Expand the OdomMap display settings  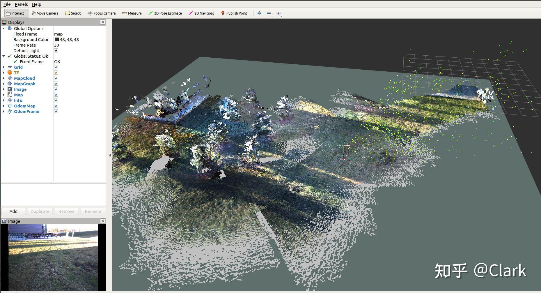[3, 106]
